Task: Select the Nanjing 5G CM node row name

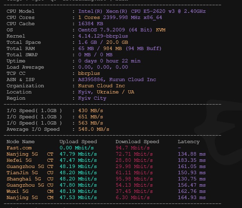Action: click(x=30, y=198)
